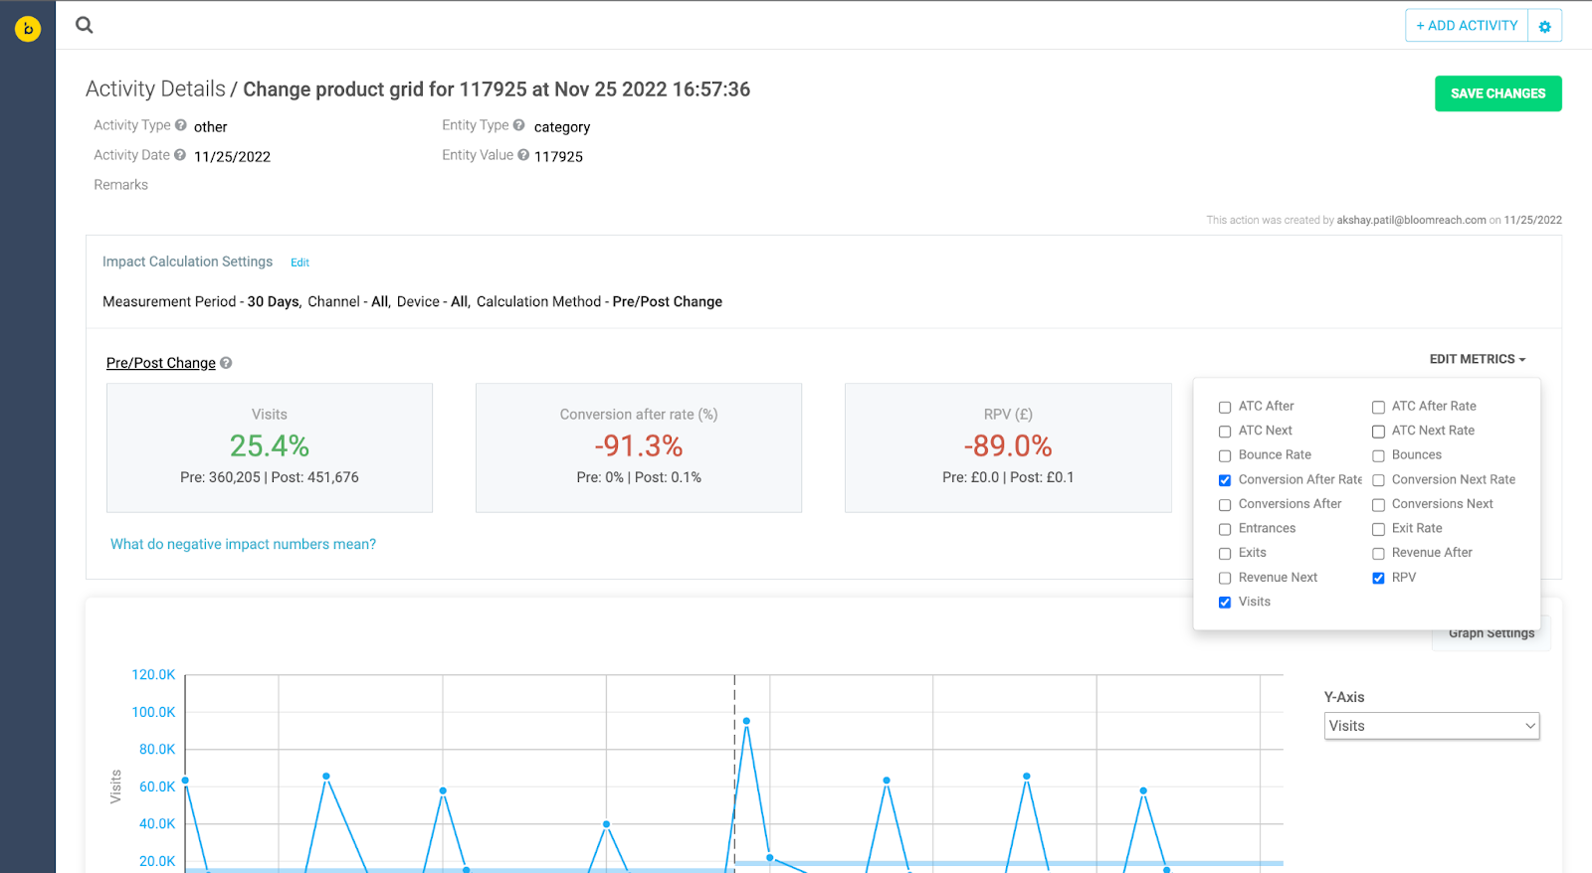
Task: Check the Revenue After checkbox
Action: pyautogui.click(x=1378, y=554)
